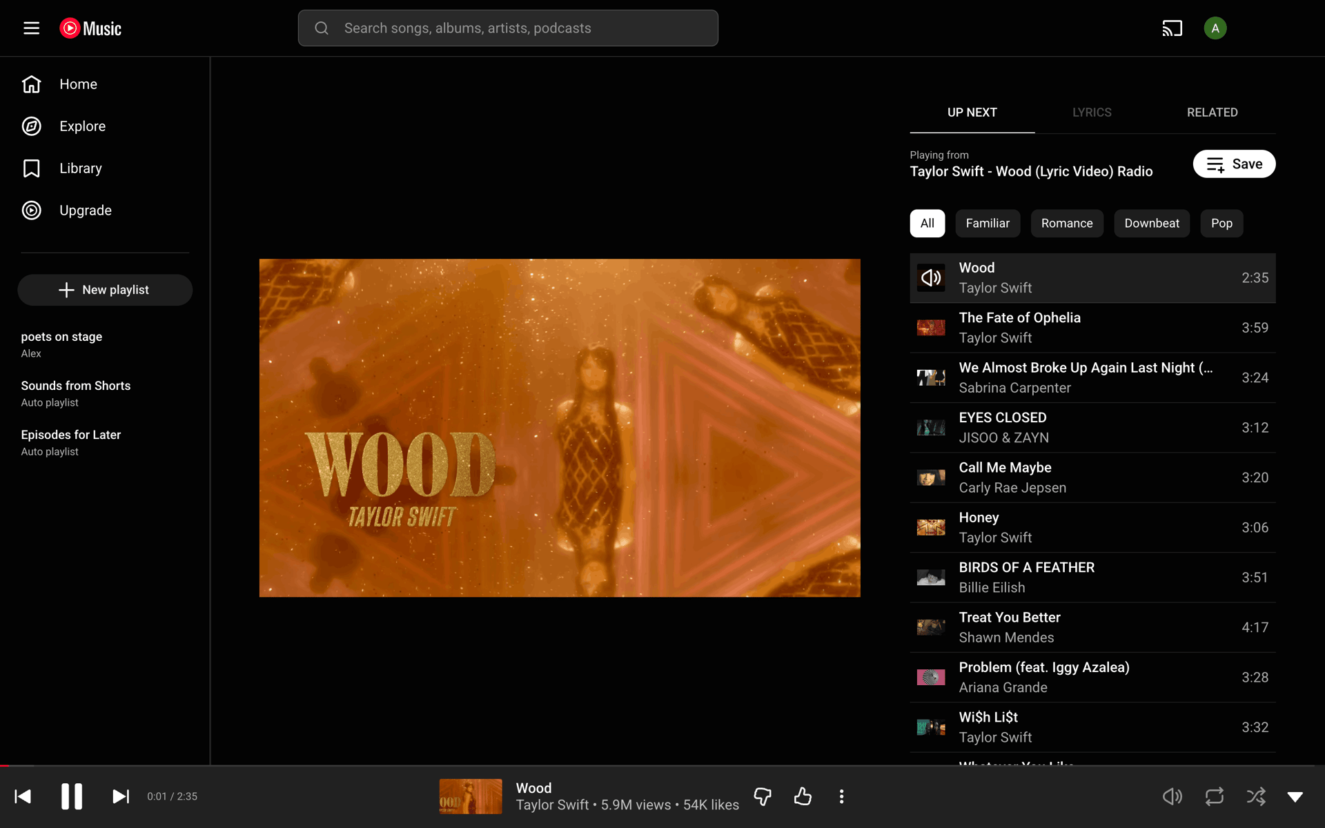The image size is (1325, 828).
Task: Click the song progress bar
Action: 662,766
